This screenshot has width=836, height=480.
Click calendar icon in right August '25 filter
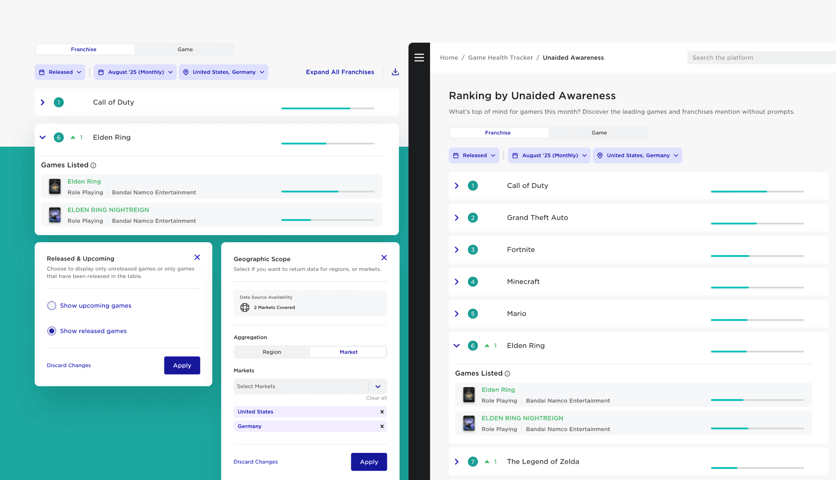[x=515, y=156]
